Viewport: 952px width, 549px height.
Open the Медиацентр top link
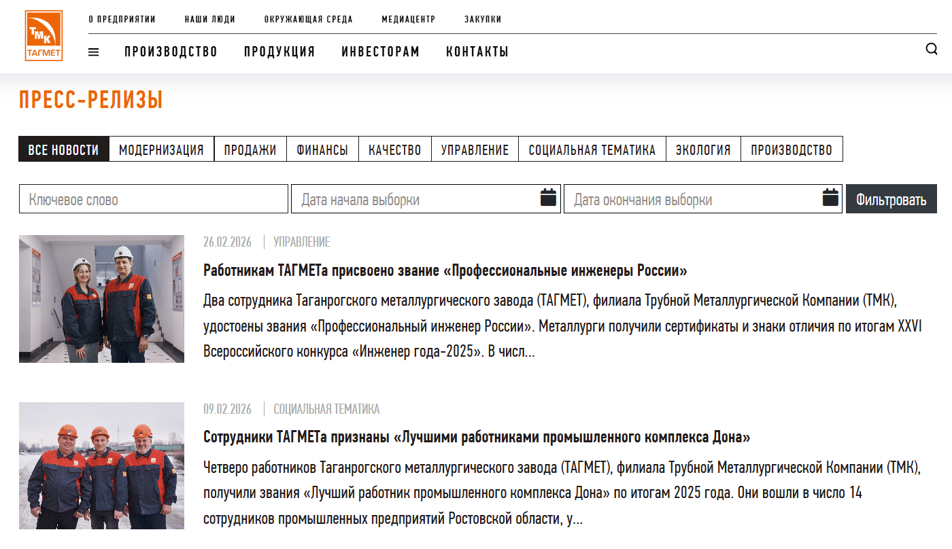408,19
